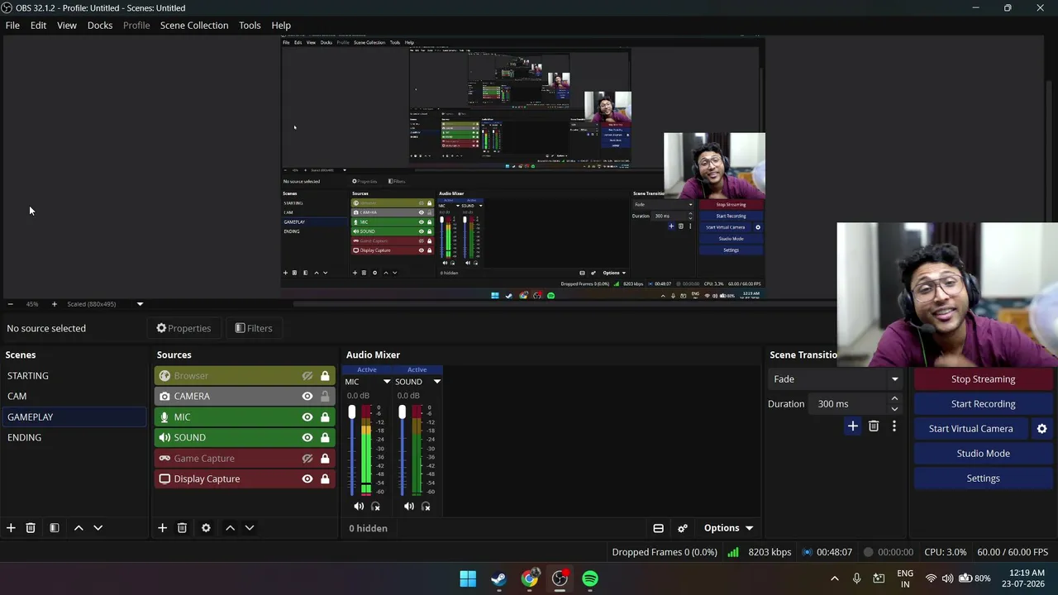Open the audio mixer Options dropdown
The image size is (1058, 595).
(728, 528)
